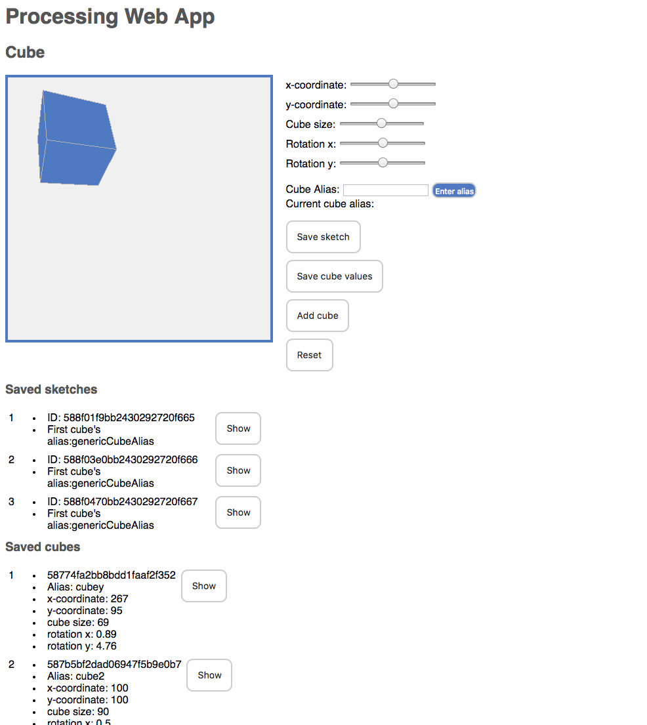Show sketch ending in f666

pos(238,470)
